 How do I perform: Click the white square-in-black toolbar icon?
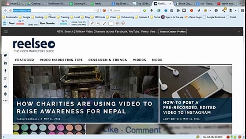184,10
